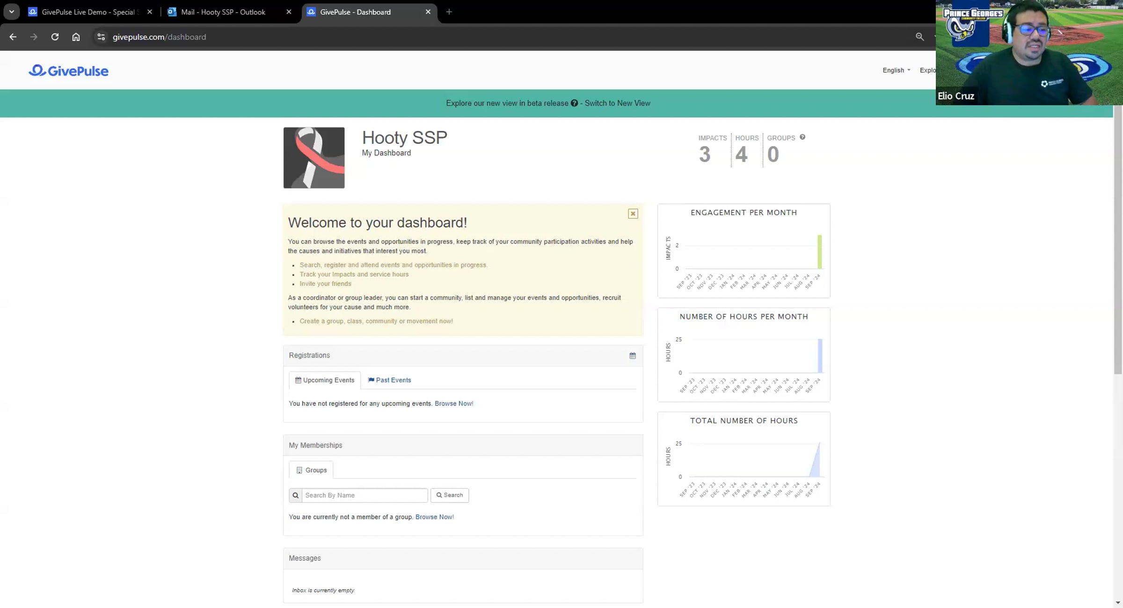
Task: Dismiss the welcome dashboard message
Action: [633, 213]
